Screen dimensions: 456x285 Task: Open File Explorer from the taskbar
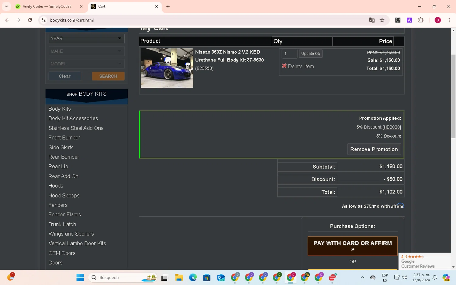(179, 277)
